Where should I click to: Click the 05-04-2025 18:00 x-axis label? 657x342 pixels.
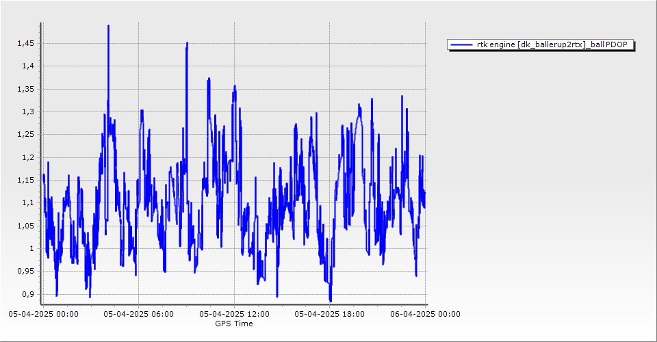(329, 314)
